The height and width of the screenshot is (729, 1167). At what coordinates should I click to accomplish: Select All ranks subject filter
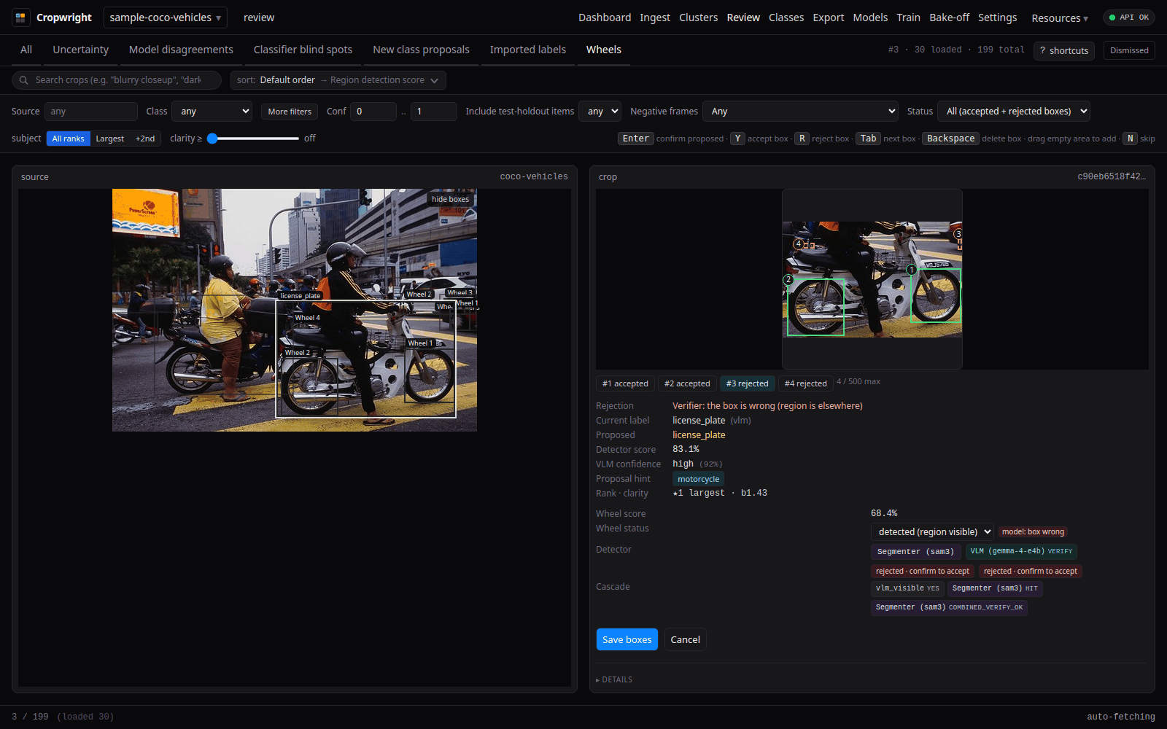pyautogui.click(x=69, y=139)
